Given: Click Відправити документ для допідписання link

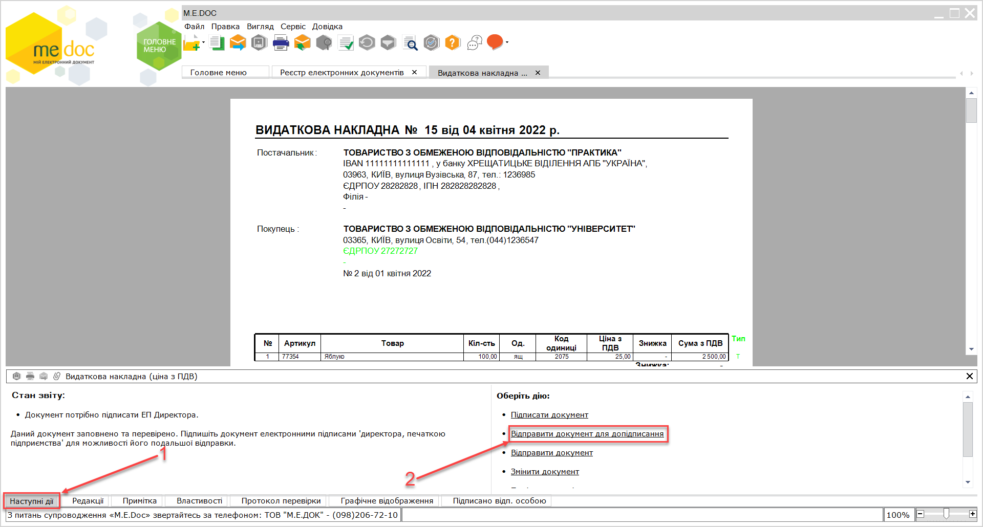Looking at the screenshot, I should [587, 434].
